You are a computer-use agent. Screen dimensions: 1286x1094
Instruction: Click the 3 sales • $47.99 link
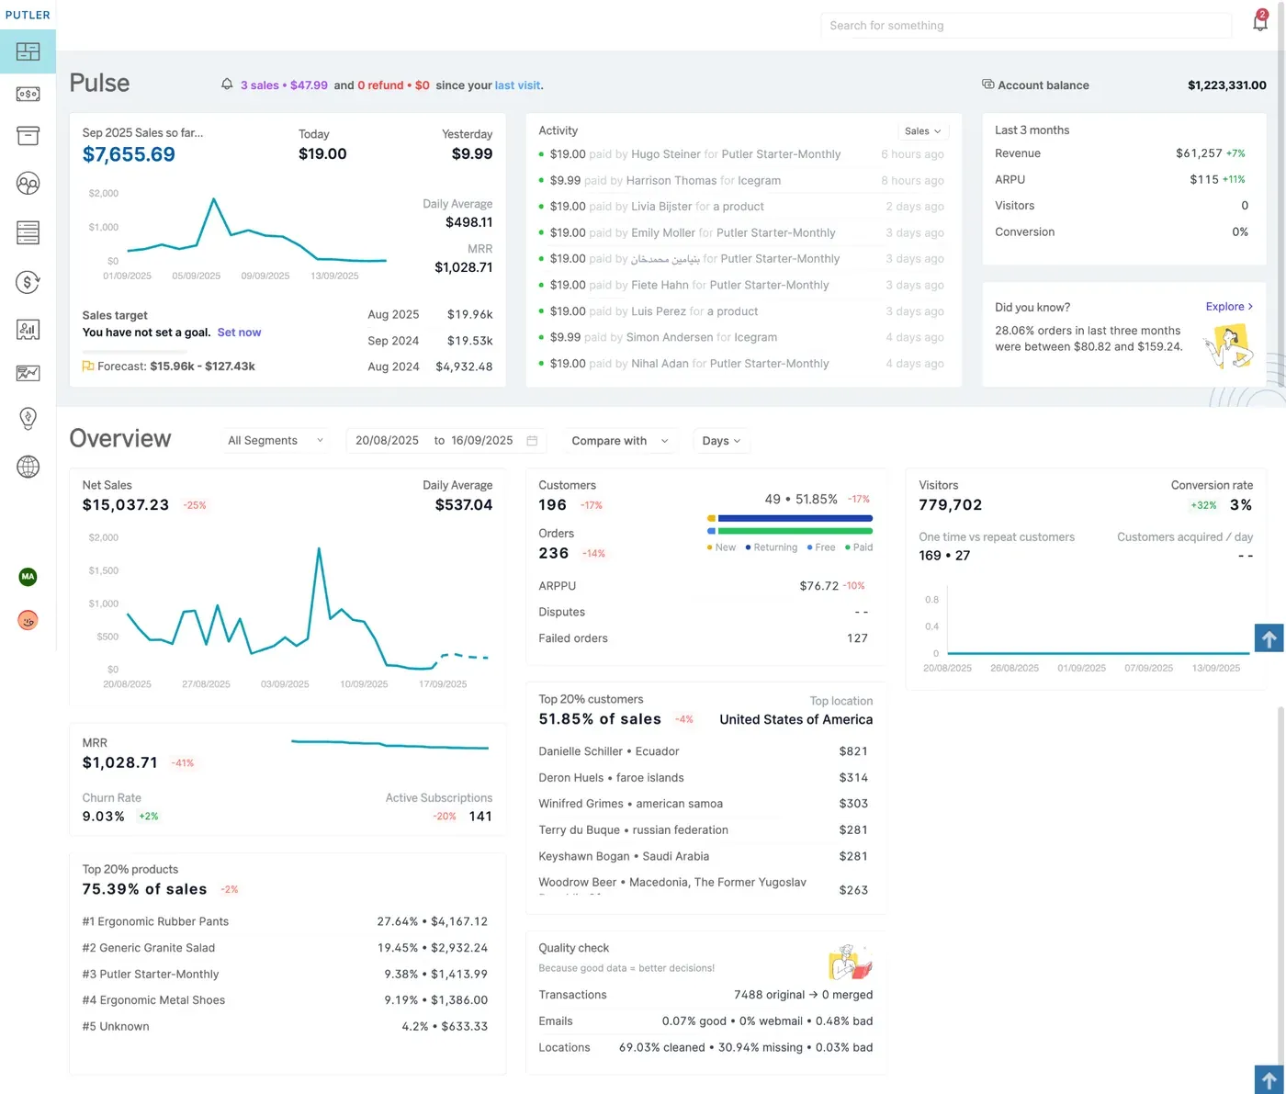click(x=284, y=85)
